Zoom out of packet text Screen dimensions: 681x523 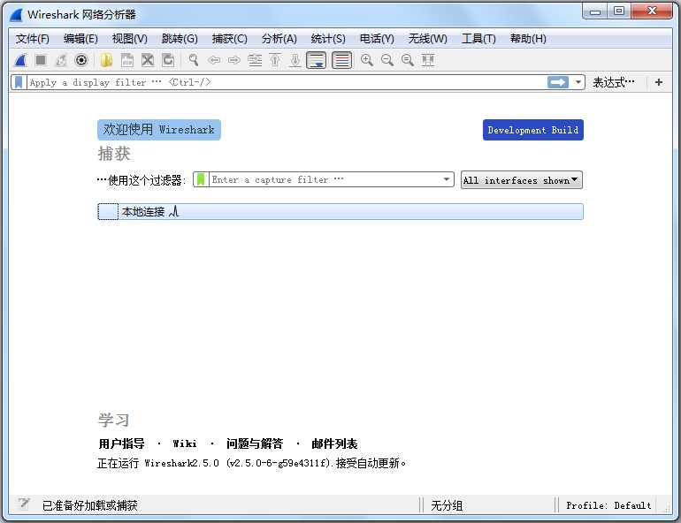coord(387,60)
